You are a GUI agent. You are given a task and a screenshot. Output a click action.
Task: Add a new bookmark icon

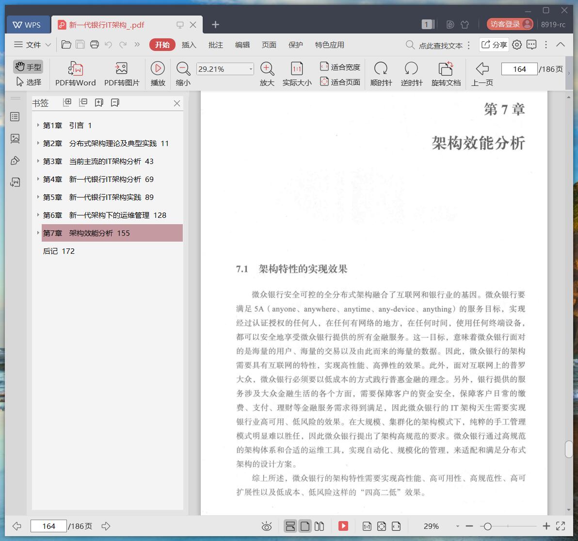[99, 102]
